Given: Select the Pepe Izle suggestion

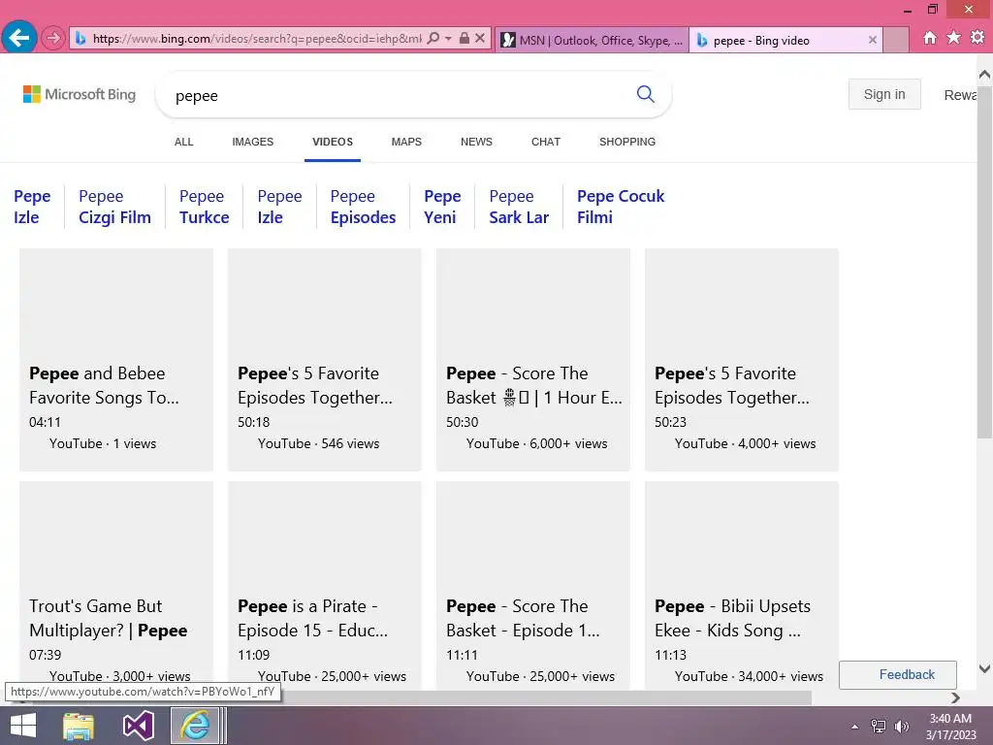Looking at the screenshot, I should [x=32, y=207].
